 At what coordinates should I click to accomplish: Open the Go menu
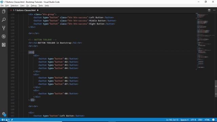pos(27,5)
